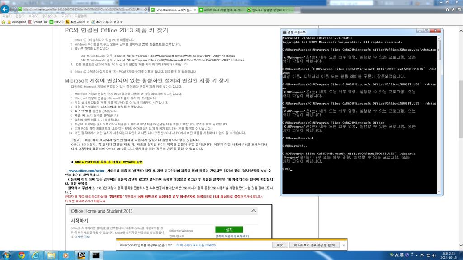Click the 시작하기 heading text
Image resolution: width=463 pixels, height=260 pixels.
(x=79, y=220)
